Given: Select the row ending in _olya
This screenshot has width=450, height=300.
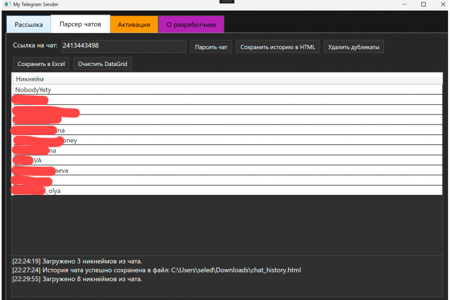Looking at the screenshot, I should point(227,190).
